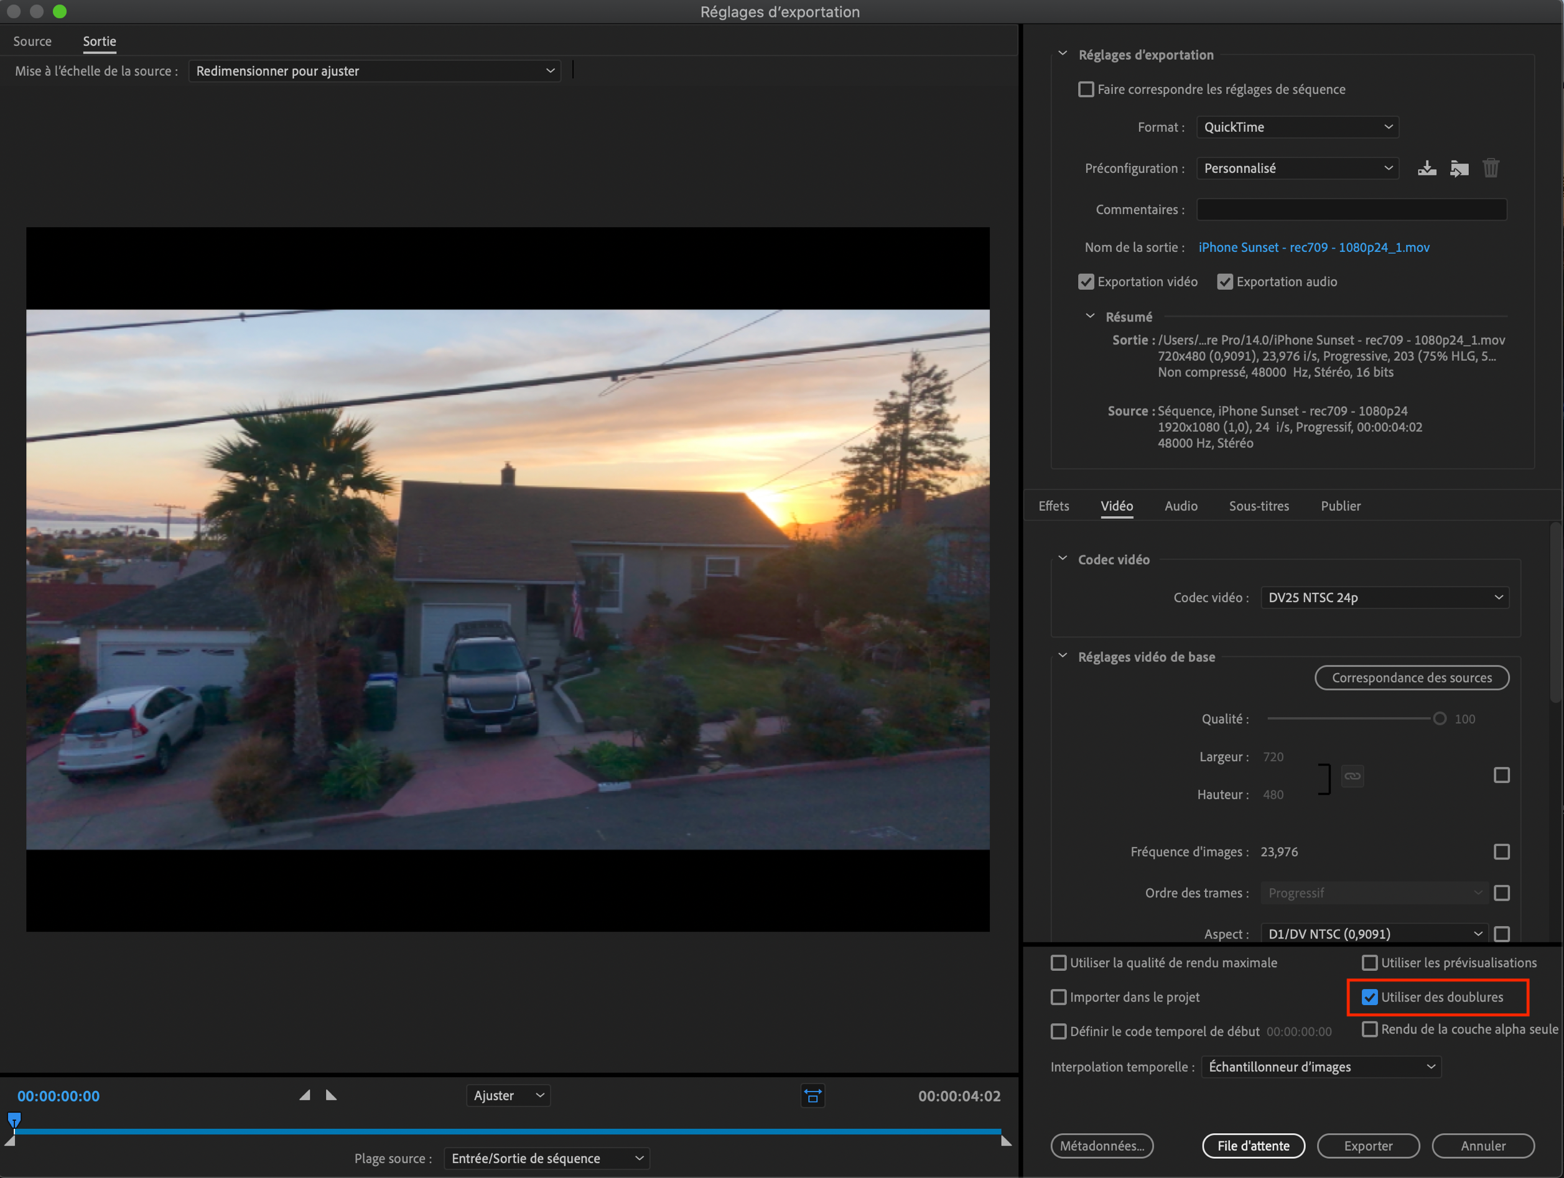Click the delete preset trash icon
The height and width of the screenshot is (1178, 1564).
click(1491, 169)
